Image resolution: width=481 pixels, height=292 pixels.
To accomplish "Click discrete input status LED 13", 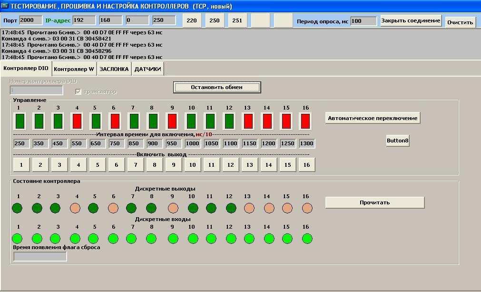I will coord(249,239).
